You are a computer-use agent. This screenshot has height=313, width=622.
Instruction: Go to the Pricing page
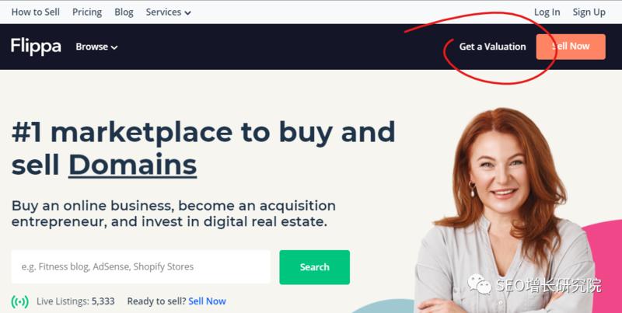87,12
